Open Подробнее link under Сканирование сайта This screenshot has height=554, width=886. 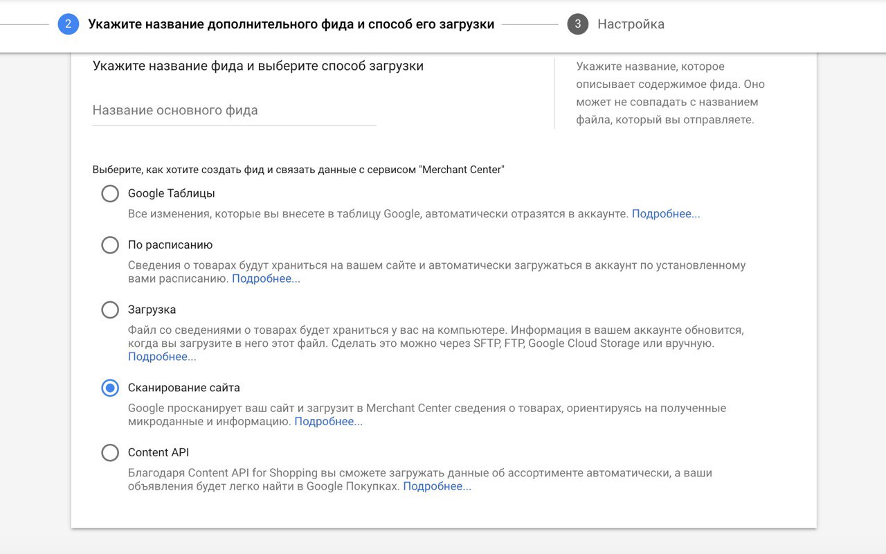click(328, 421)
